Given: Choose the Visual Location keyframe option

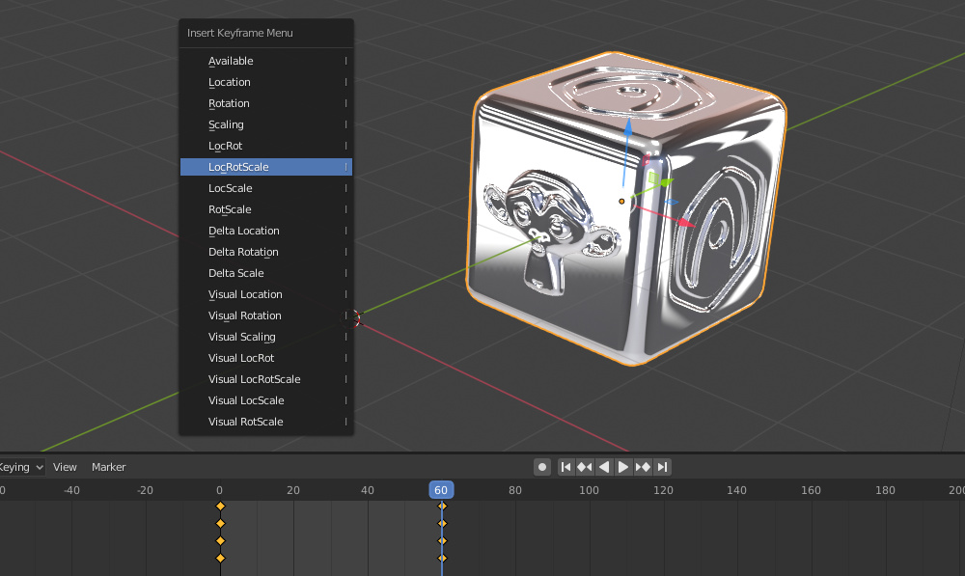Looking at the screenshot, I should pos(244,294).
